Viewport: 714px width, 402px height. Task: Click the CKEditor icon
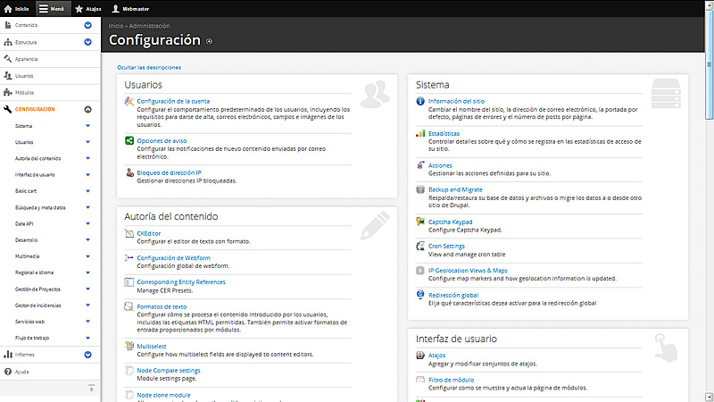click(x=129, y=233)
